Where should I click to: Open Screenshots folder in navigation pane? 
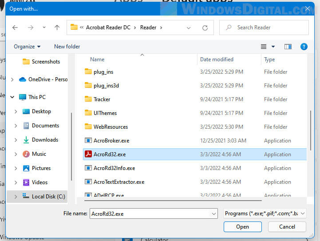[41, 62]
